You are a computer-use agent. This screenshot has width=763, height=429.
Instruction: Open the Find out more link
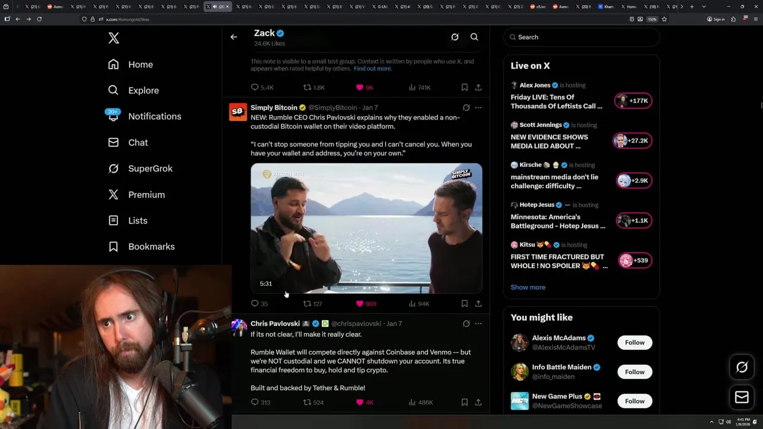pos(373,69)
